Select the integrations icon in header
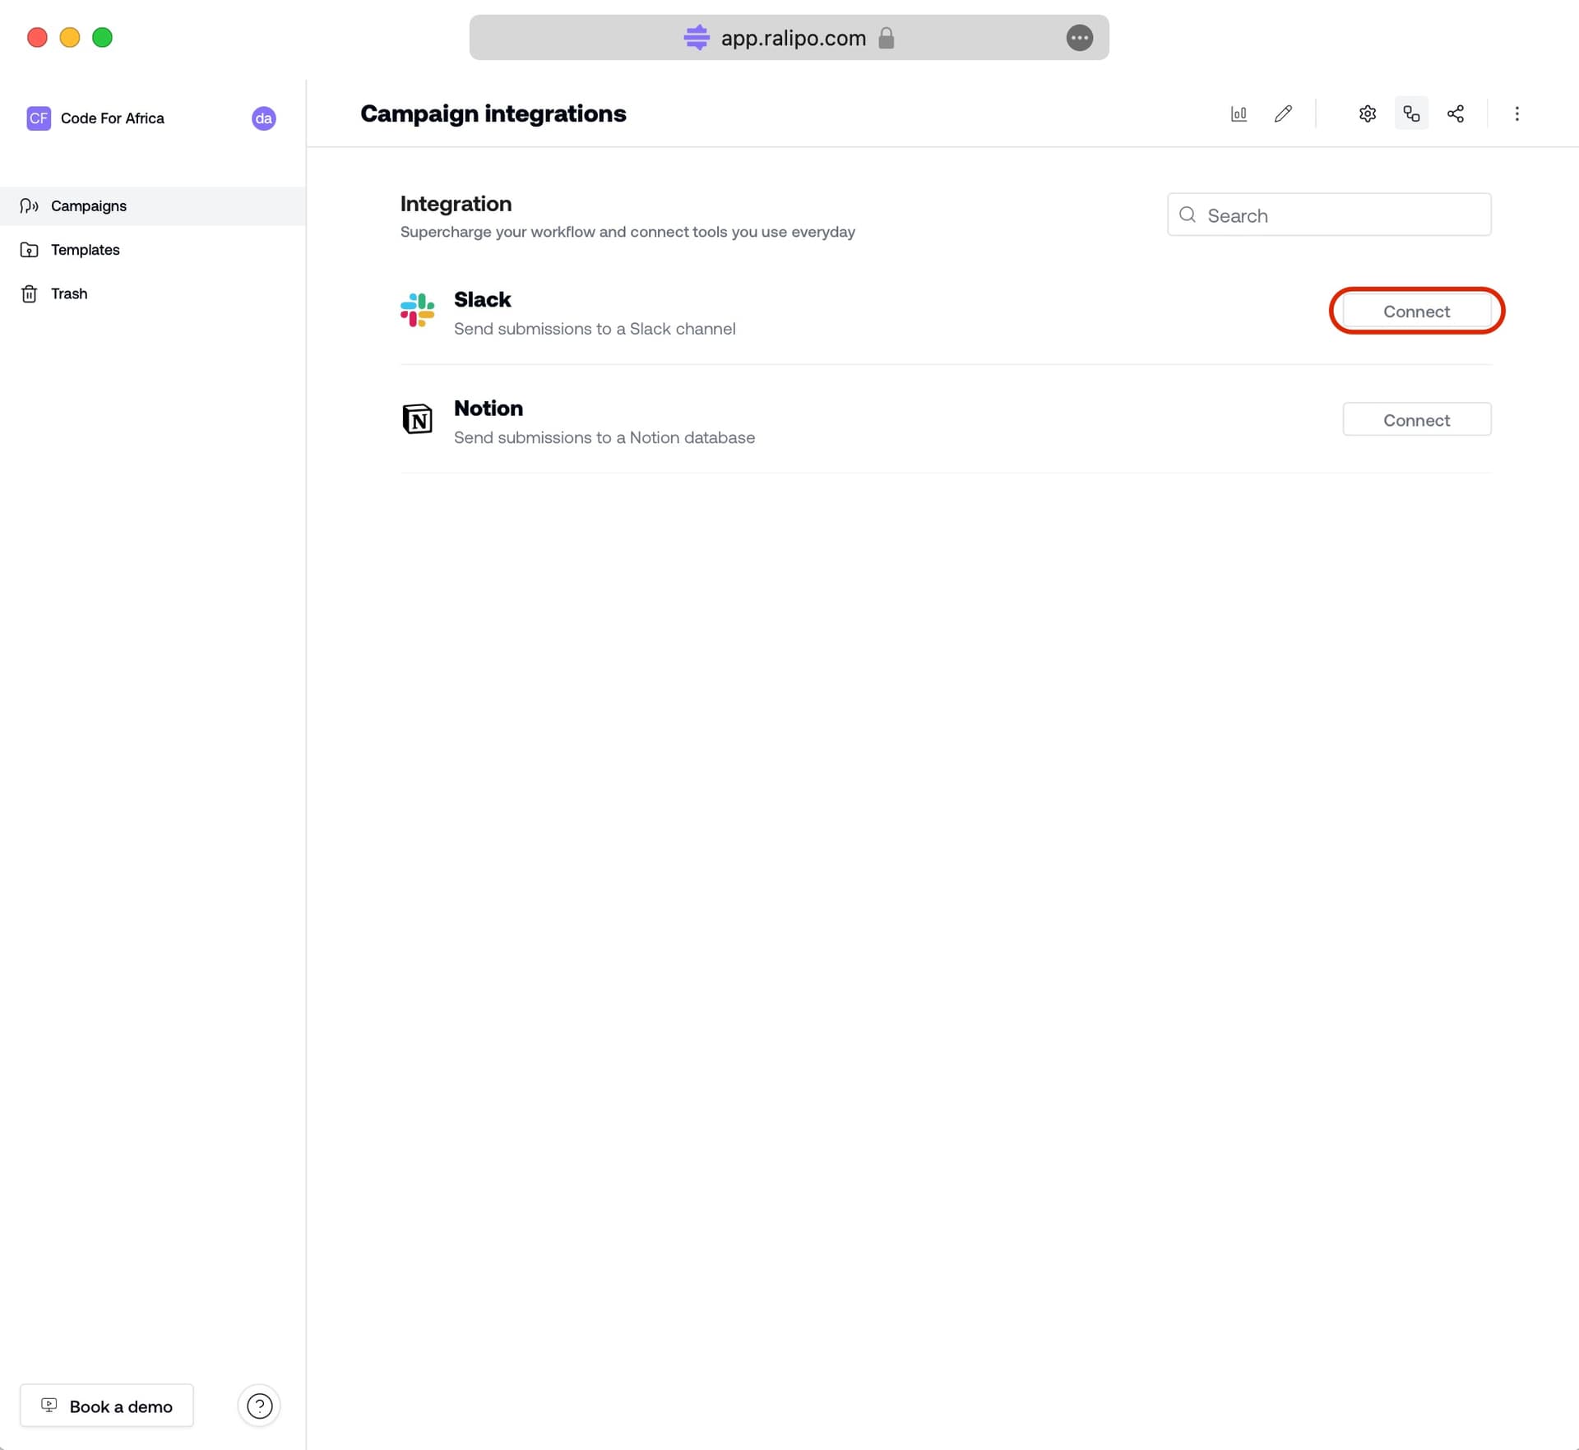 1411,113
